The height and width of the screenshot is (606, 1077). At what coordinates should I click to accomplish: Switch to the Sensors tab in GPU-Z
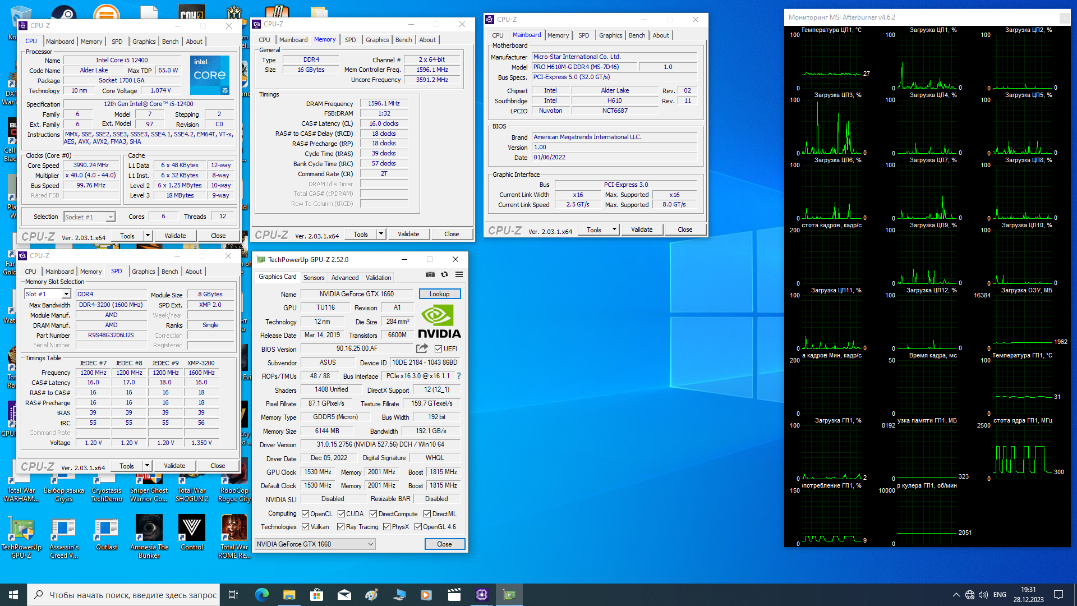tap(314, 278)
